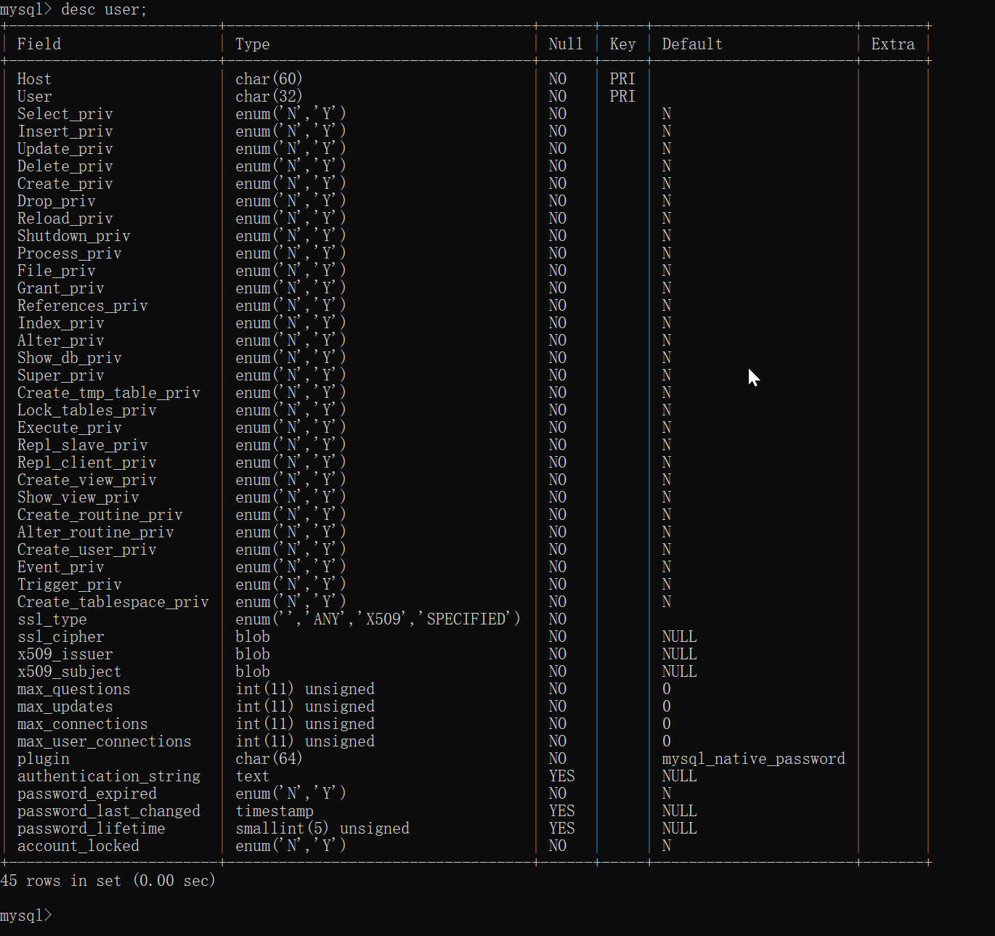The image size is (995, 936).
Task: Select the "Type" column header
Action: [x=253, y=44]
